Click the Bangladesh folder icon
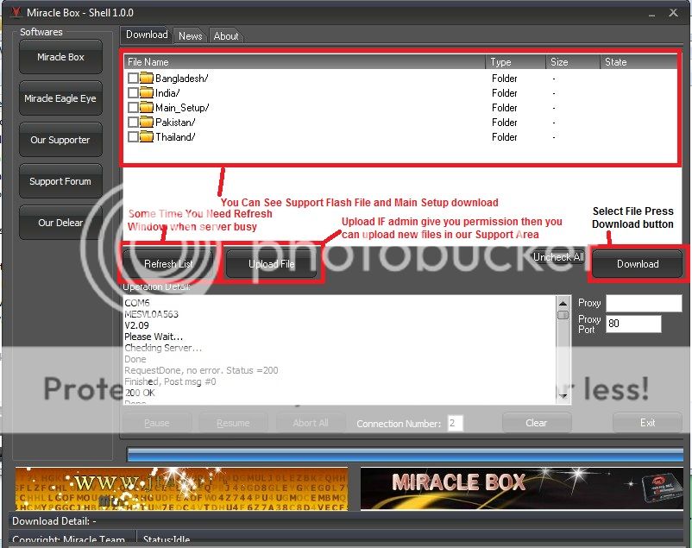Viewport: 692px width, 548px height. (x=147, y=79)
